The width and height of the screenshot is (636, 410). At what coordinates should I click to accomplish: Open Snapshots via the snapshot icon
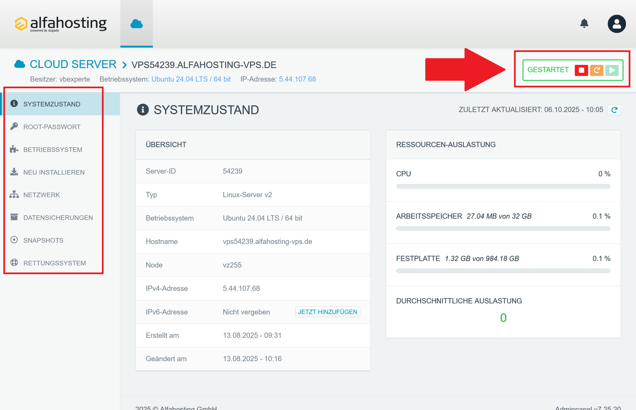(x=14, y=240)
